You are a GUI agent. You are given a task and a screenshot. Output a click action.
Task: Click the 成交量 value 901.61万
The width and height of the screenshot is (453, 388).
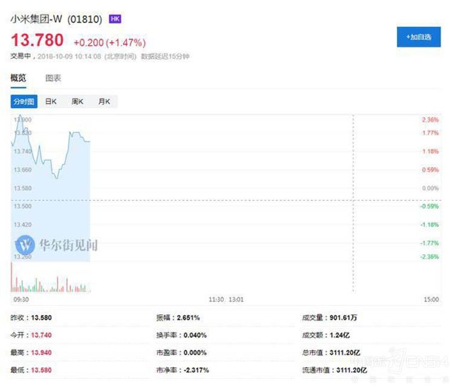coord(347,317)
